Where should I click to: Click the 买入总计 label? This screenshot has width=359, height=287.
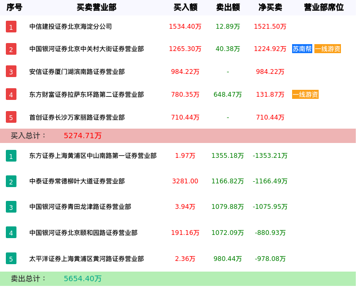[28, 136]
